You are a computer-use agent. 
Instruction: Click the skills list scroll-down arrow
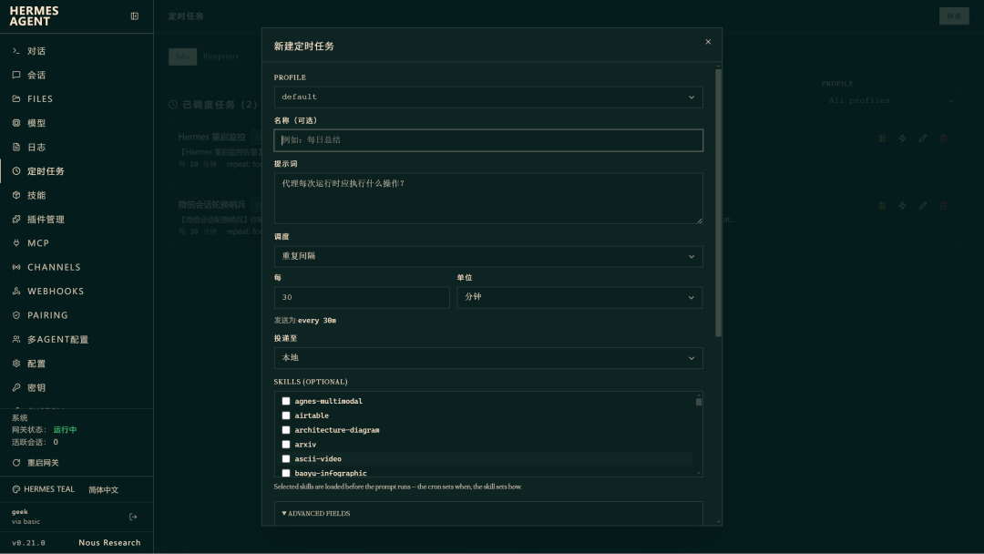pyautogui.click(x=699, y=473)
